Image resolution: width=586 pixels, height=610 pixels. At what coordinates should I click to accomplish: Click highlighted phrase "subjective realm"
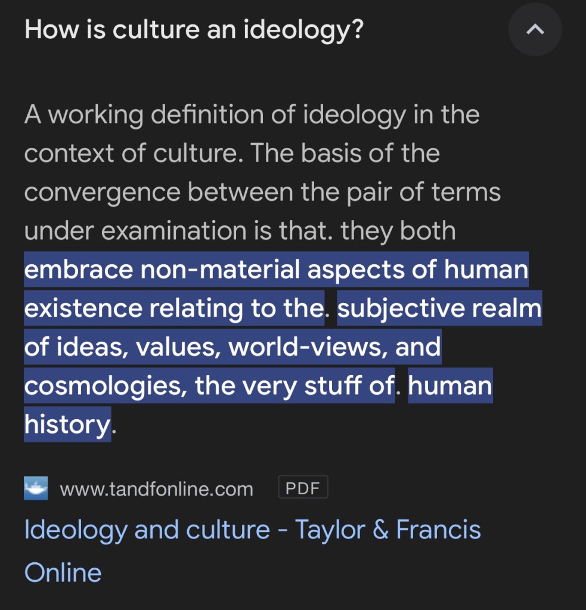[x=439, y=308]
